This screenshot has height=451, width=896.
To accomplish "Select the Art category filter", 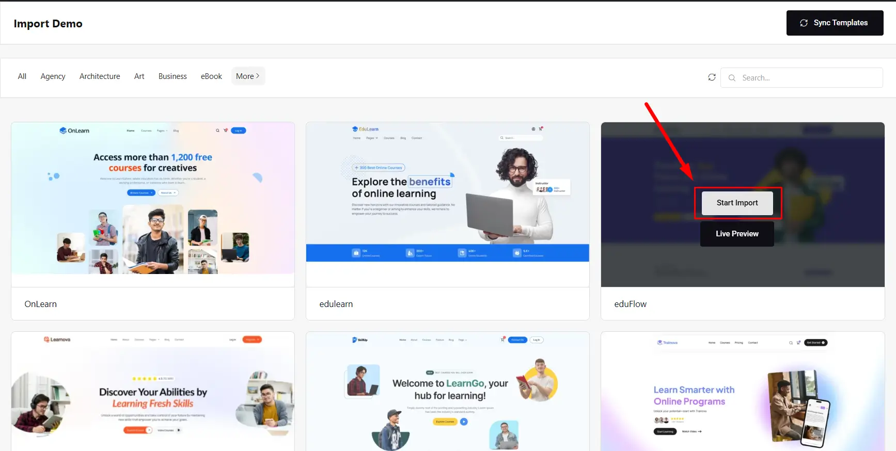I will coord(139,76).
